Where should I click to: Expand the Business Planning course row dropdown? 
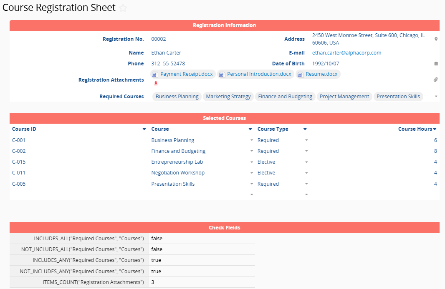pyautogui.click(x=251, y=140)
